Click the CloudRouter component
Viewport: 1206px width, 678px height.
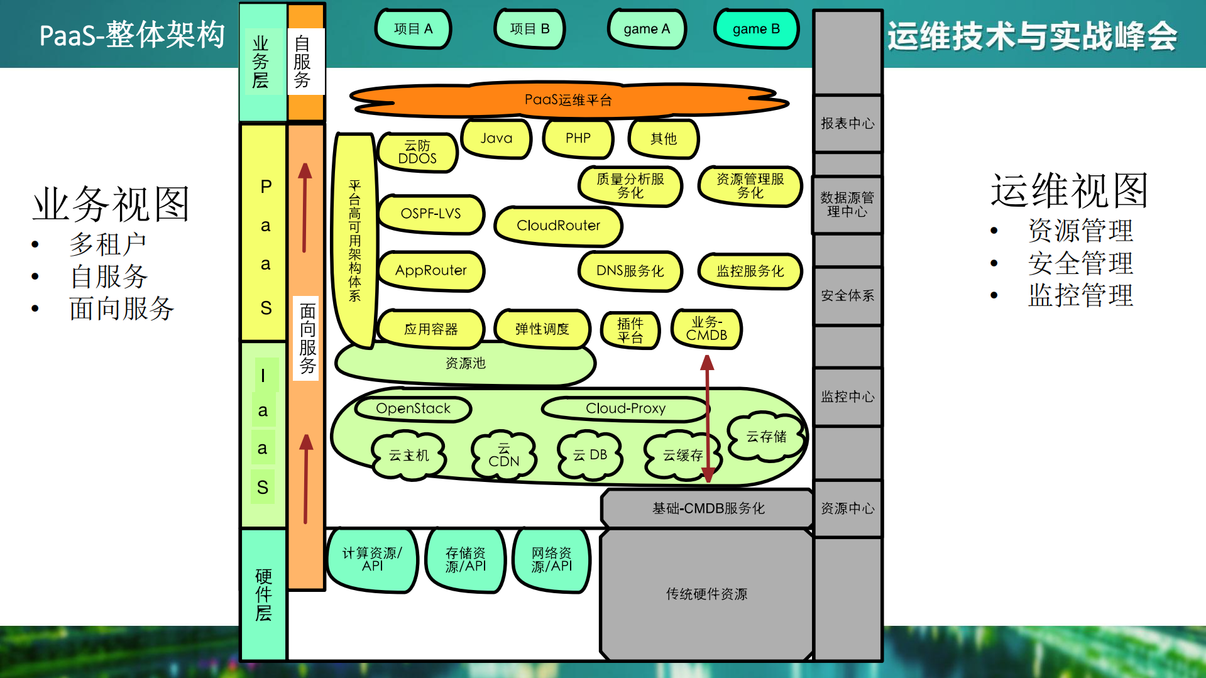pyautogui.click(x=558, y=225)
